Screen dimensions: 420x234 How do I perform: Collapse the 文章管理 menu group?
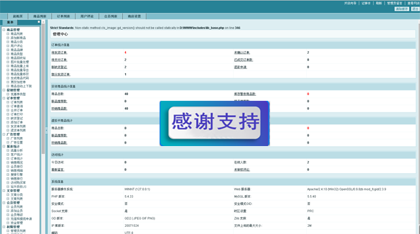point(4,191)
